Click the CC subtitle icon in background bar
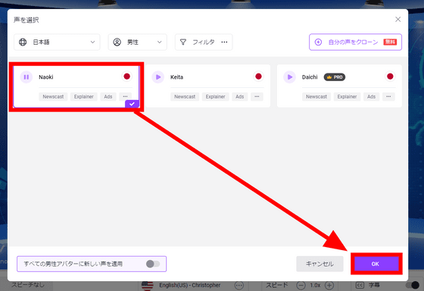This screenshot has width=424, height=291. point(360,285)
